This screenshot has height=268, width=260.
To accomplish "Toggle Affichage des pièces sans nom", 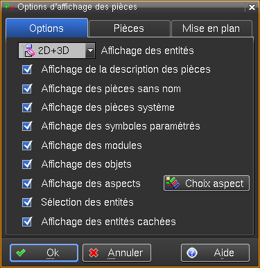I will pos(27,89).
